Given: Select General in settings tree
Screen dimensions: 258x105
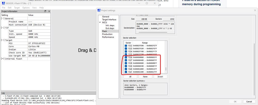Looking at the screenshot, I should point(105,17).
